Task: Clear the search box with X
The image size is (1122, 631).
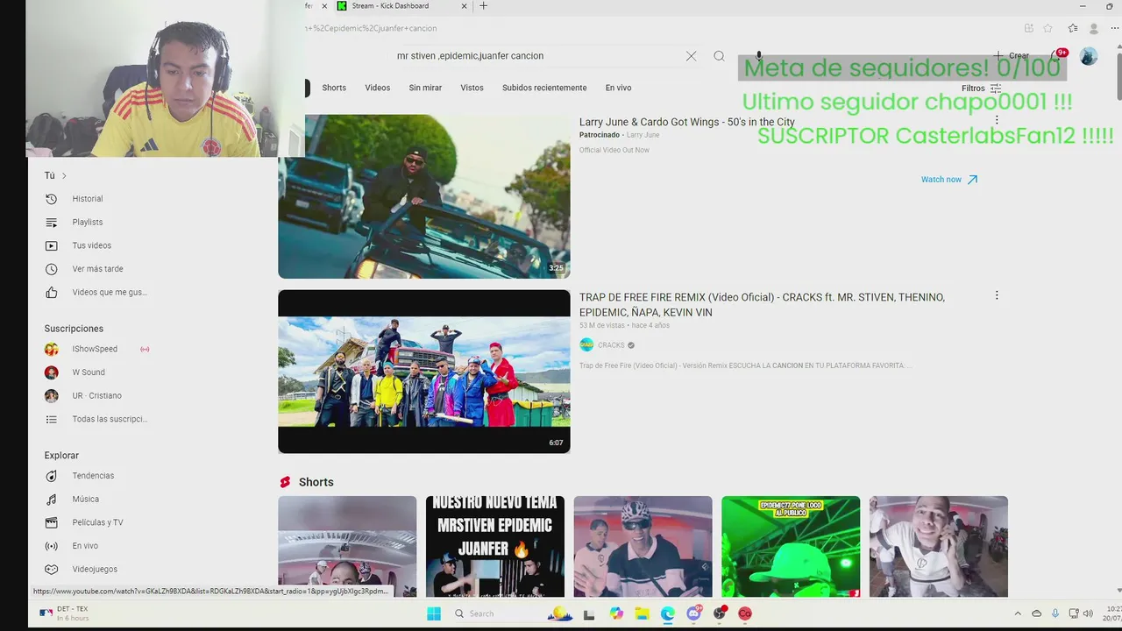Action: pyautogui.click(x=691, y=56)
